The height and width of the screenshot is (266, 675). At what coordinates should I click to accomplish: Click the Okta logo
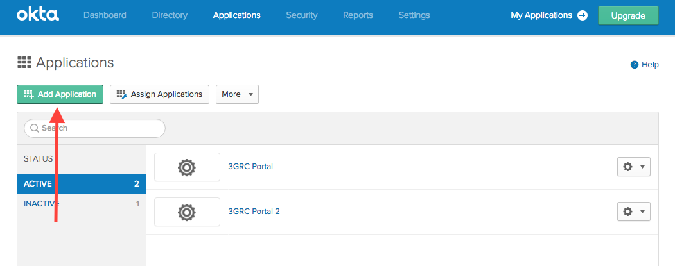tap(38, 15)
